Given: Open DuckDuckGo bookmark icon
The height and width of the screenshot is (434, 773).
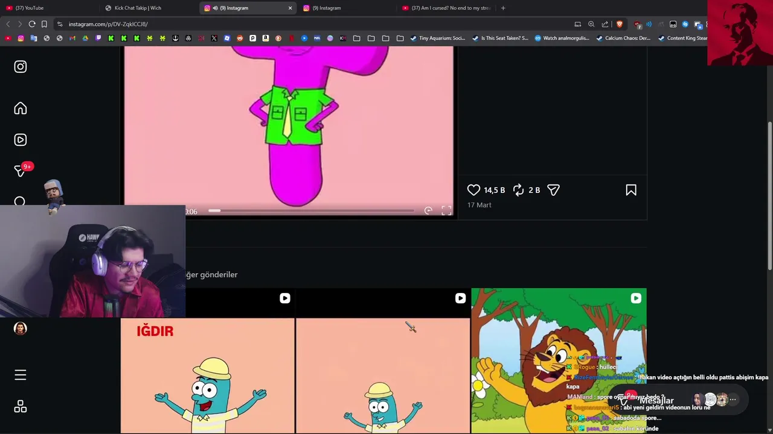Looking at the screenshot, I should click(x=278, y=38).
